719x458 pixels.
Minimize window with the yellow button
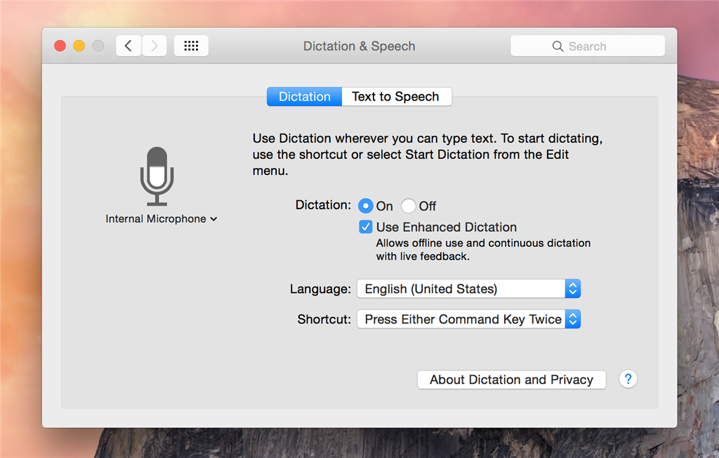(79, 46)
